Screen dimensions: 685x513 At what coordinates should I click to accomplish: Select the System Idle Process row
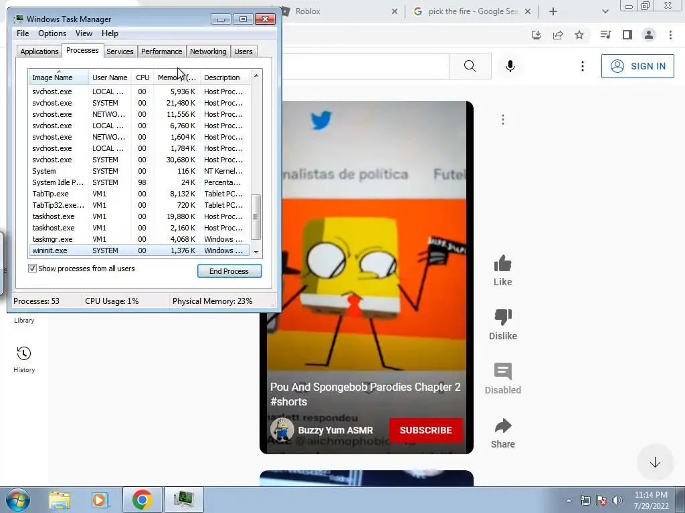pos(139,182)
